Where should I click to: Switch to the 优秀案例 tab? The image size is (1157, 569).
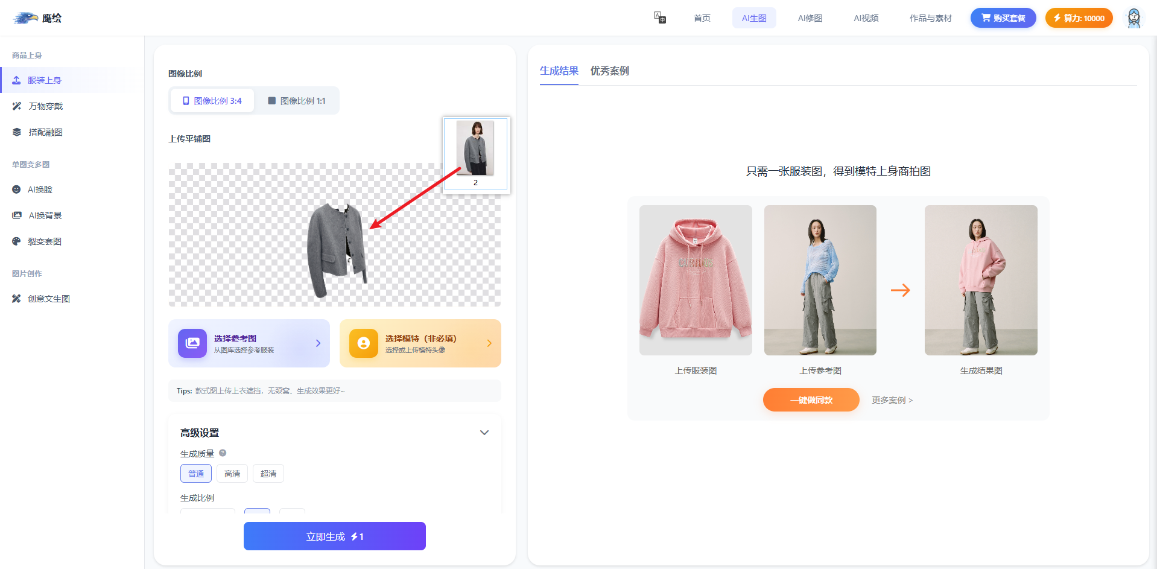tap(609, 71)
